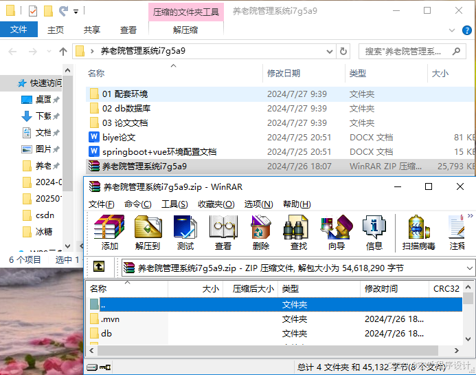
Task: Sort Explorer files by 类型 column
Action: 386,74
